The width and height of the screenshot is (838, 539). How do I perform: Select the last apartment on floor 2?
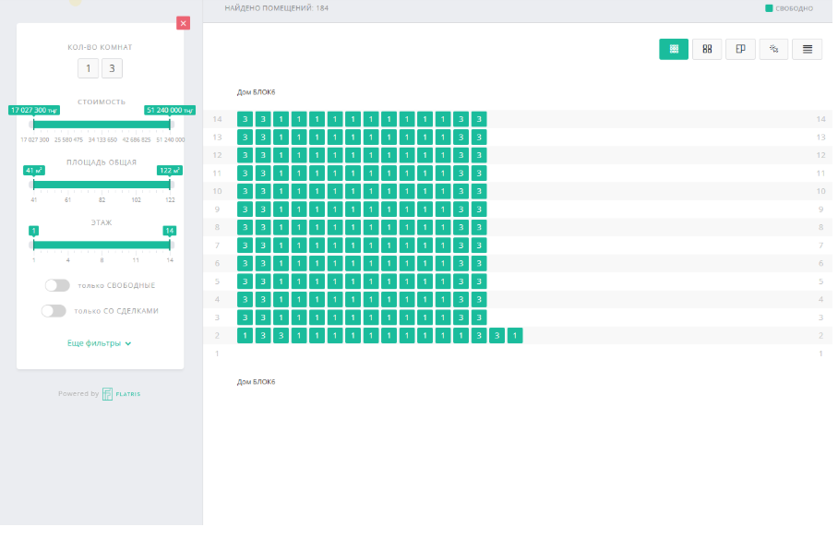[515, 336]
